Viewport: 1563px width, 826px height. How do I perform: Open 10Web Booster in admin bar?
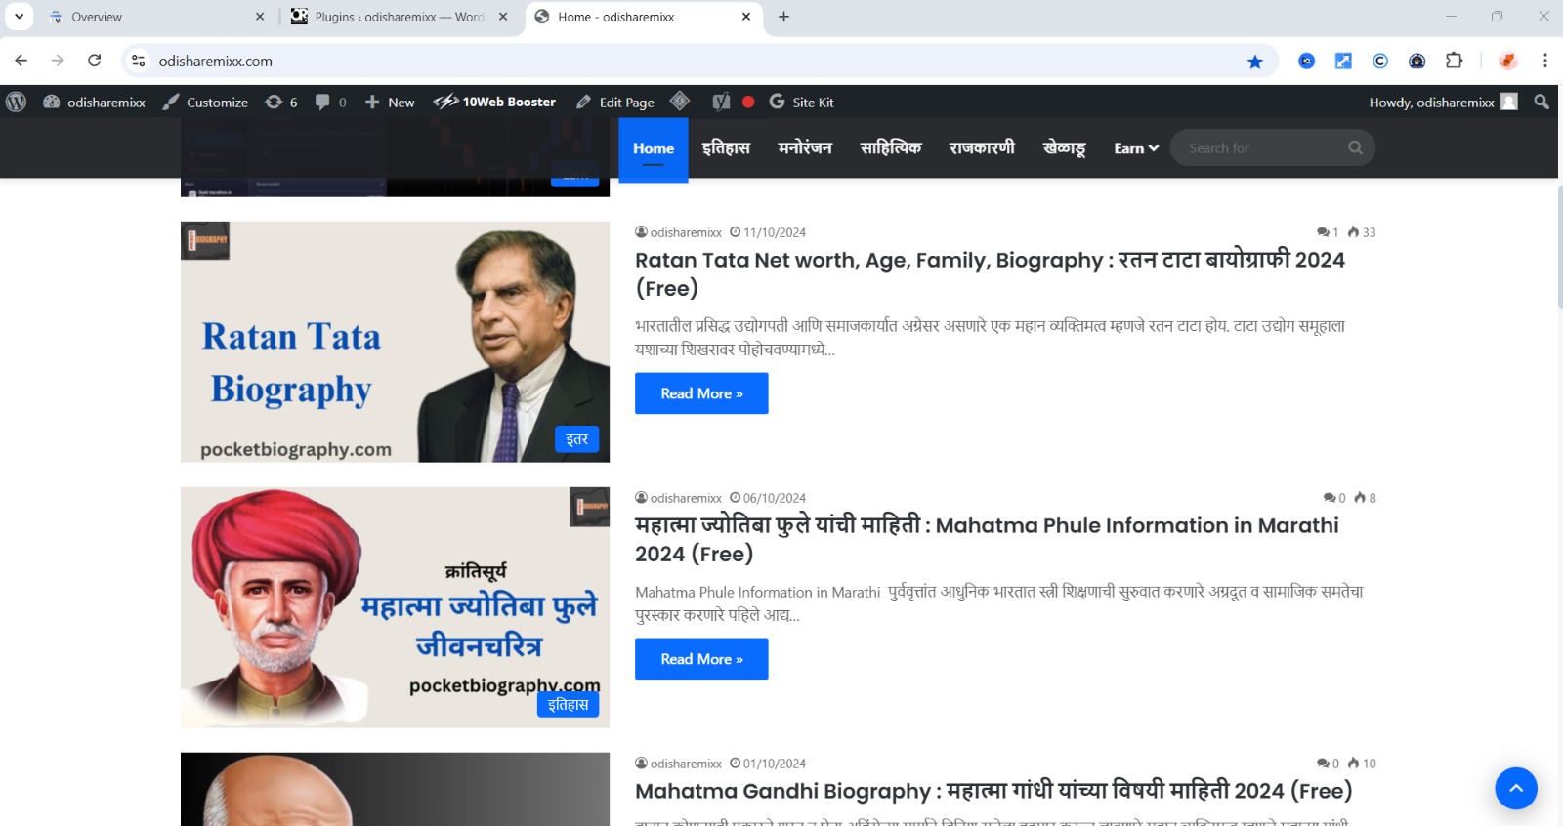(494, 102)
